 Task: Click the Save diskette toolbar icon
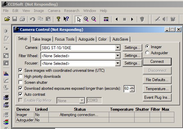15,19
